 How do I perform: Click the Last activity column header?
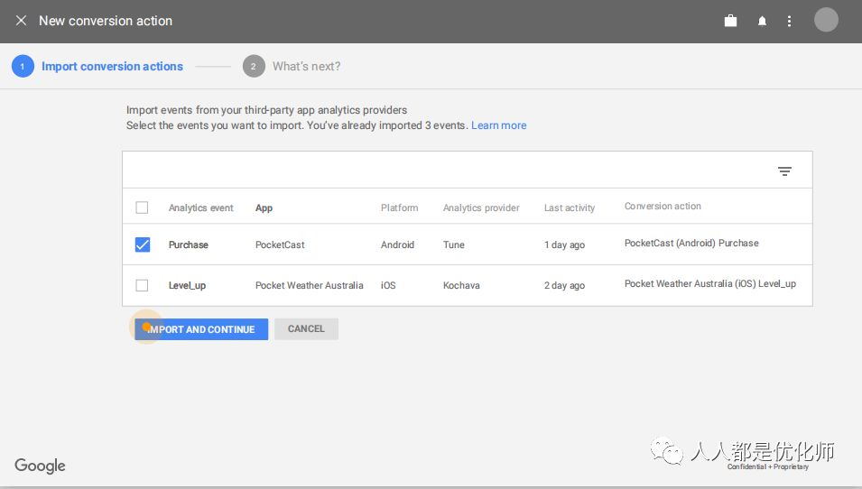click(x=570, y=208)
